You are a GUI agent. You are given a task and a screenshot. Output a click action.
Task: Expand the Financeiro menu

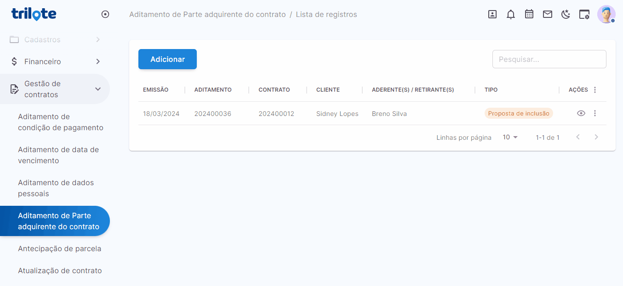pyautogui.click(x=55, y=61)
